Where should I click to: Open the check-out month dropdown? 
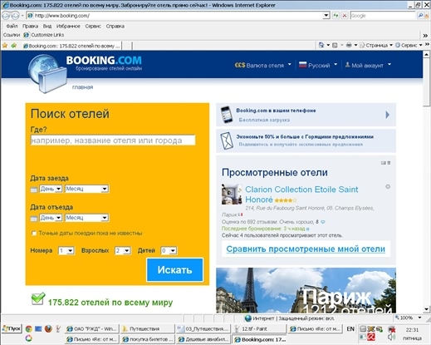(x=86, y=218)
